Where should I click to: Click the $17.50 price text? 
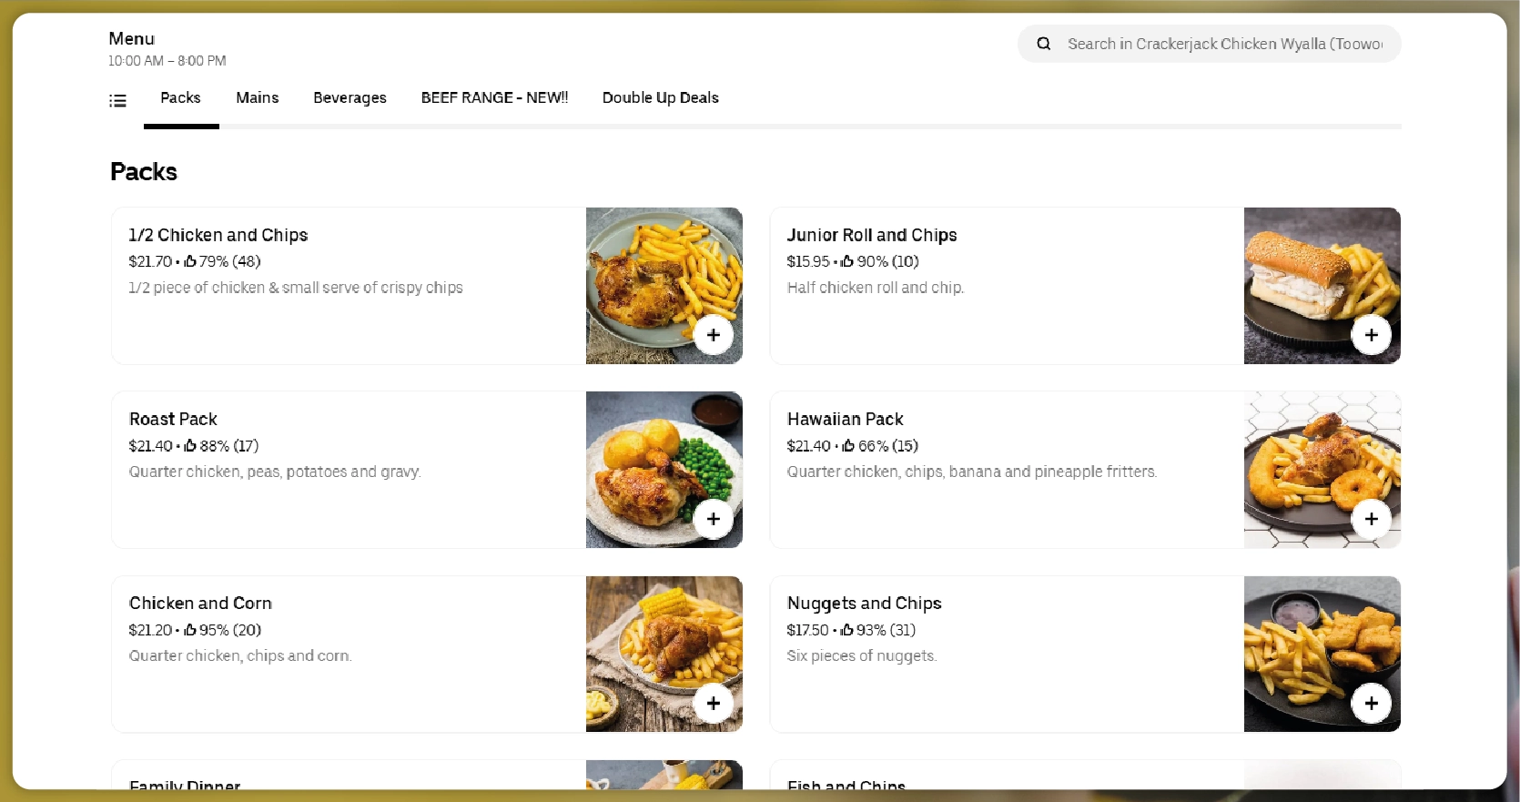pos(807,629)
